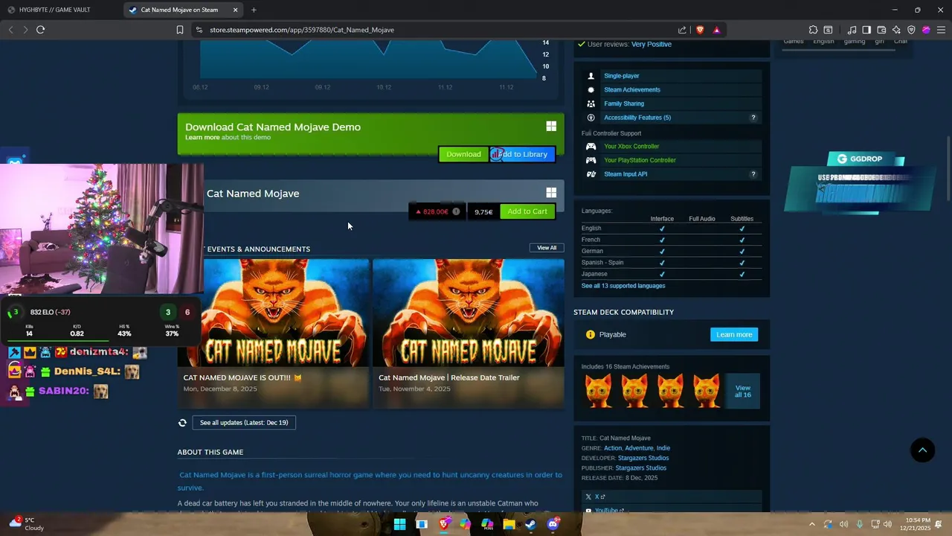Expand hidden system tray icons chevron
The width and height of the screenshot is (952, 536).
tap(811, 524)
